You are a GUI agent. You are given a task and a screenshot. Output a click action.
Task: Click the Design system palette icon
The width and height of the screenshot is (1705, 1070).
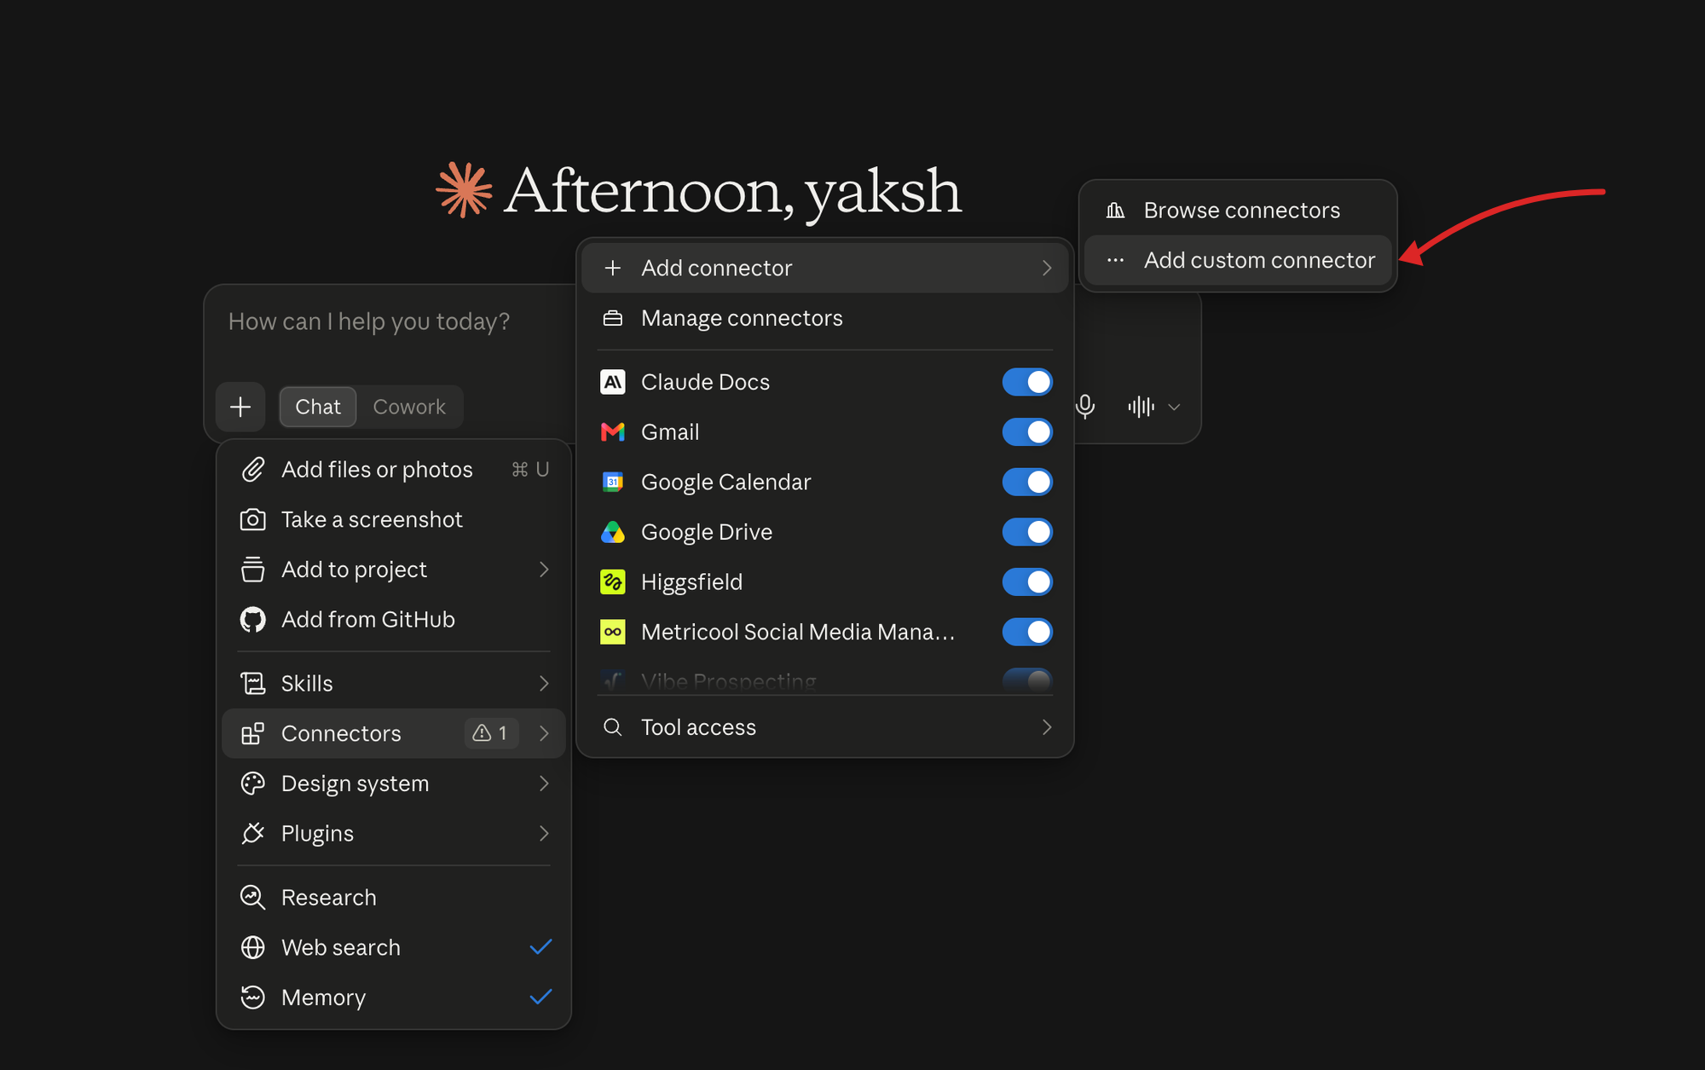[x=253, y=784]
